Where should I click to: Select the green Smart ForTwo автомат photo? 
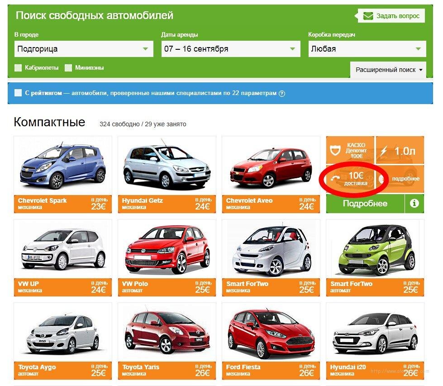coord(375,249)
